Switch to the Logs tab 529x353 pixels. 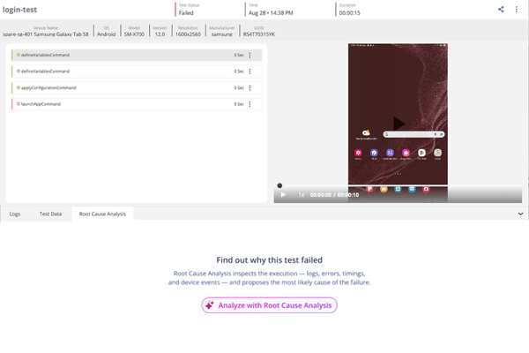tap(15, 214)
